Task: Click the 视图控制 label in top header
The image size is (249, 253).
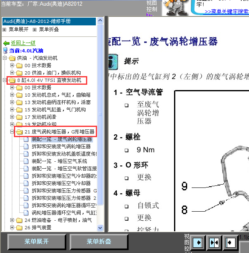Action: point(152,6)
